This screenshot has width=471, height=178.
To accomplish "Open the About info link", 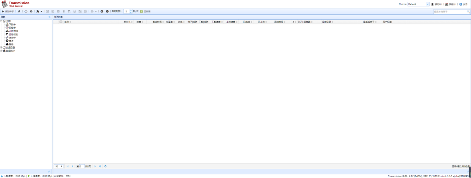I will (x=463, y=4).
